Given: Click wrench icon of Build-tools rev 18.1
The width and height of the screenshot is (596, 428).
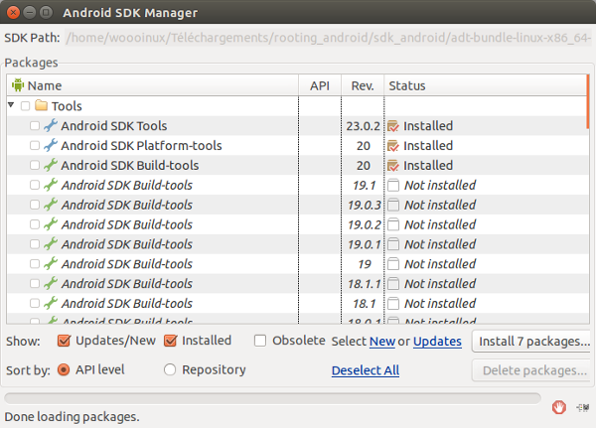Looking at the screenshot, I should click(51, 303).
